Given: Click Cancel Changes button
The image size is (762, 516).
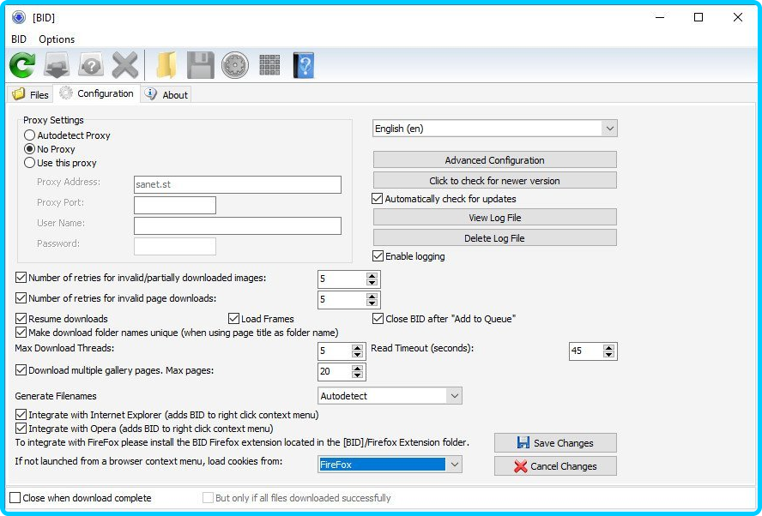Looking at the screenshot, I should pyautogui.click(x=555, y=466).
